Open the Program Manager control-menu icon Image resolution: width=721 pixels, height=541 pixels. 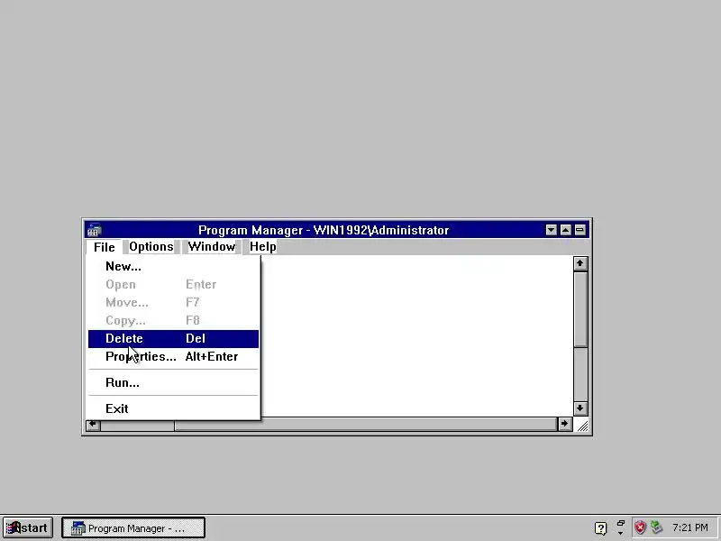[x=95, y=230]
